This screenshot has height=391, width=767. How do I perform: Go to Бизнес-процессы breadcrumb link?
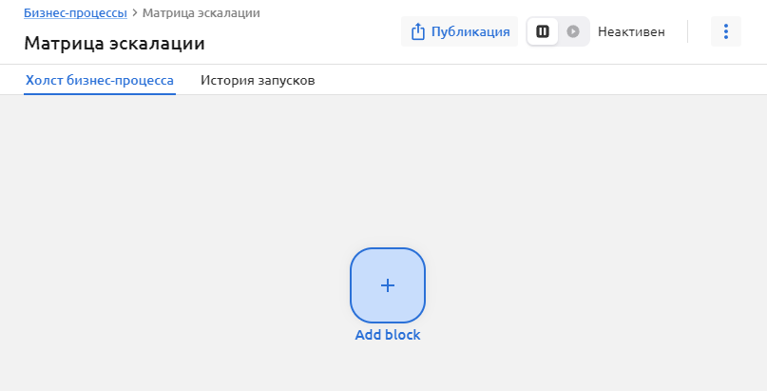click(x=75, y=13)
